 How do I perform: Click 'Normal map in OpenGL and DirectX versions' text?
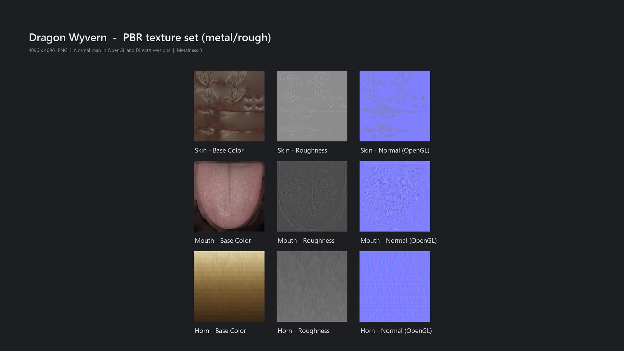122,50
